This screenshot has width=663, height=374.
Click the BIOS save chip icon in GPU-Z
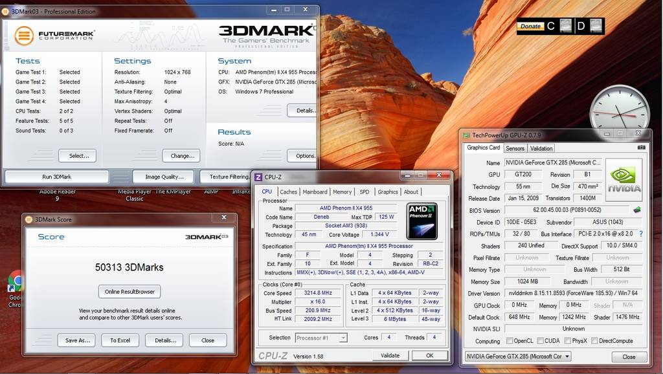pos(637,210)
